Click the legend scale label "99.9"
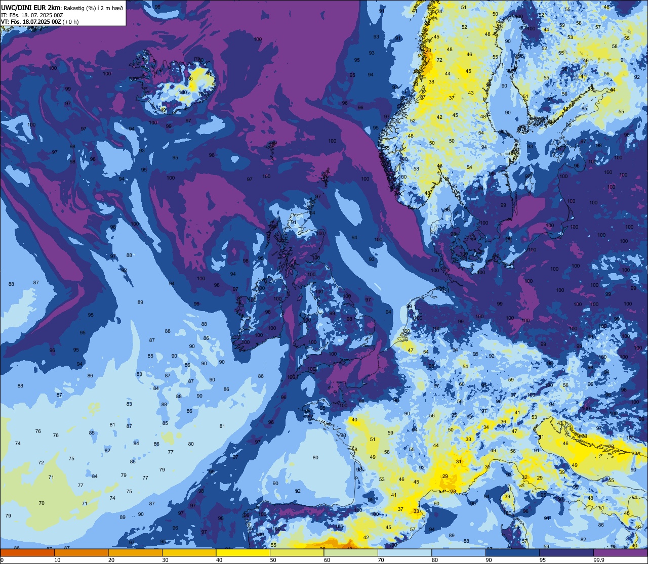This screenshot has width=648, height=564. click(599, 560)
